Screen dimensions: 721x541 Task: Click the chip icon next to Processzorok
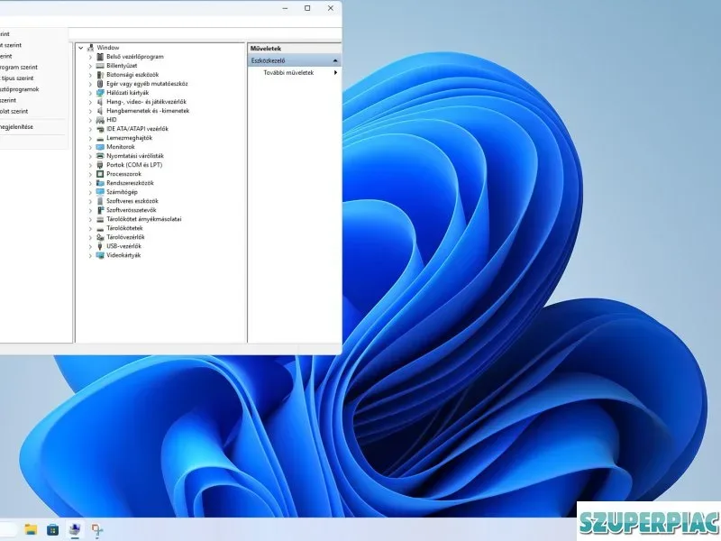[x=100, y=174]
